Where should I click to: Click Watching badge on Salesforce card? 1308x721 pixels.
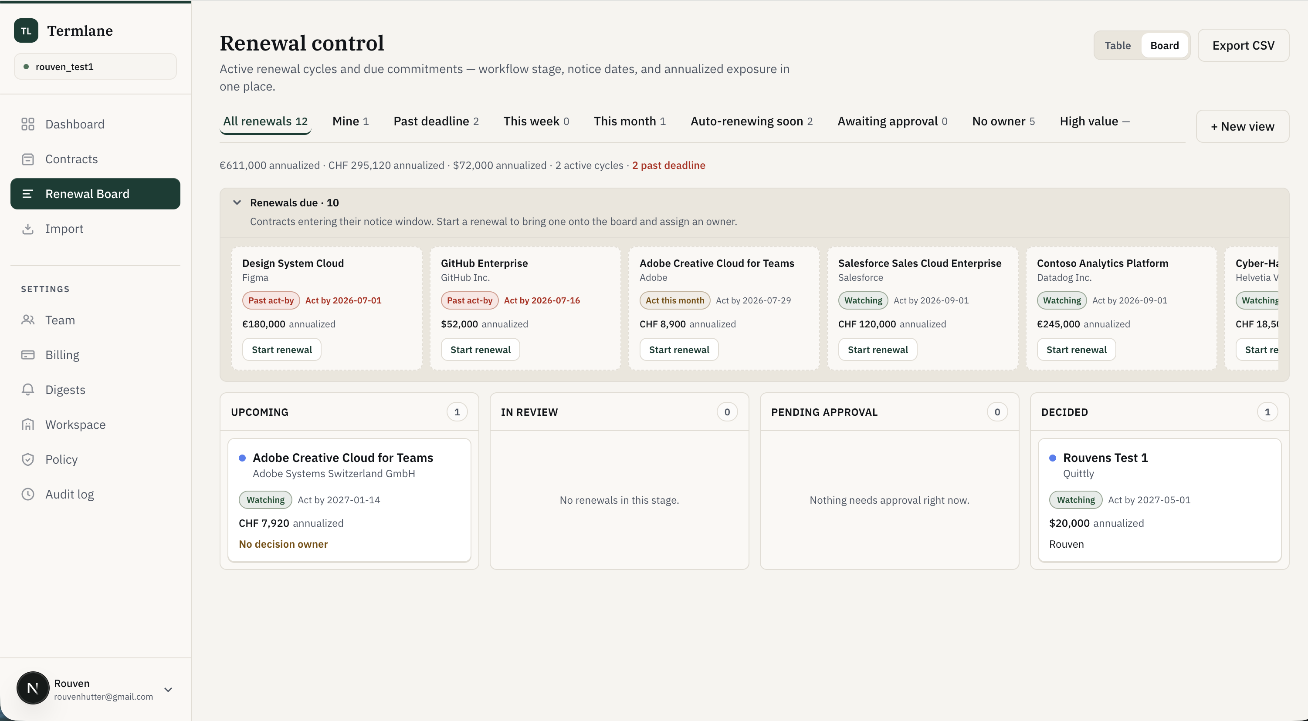863,300
